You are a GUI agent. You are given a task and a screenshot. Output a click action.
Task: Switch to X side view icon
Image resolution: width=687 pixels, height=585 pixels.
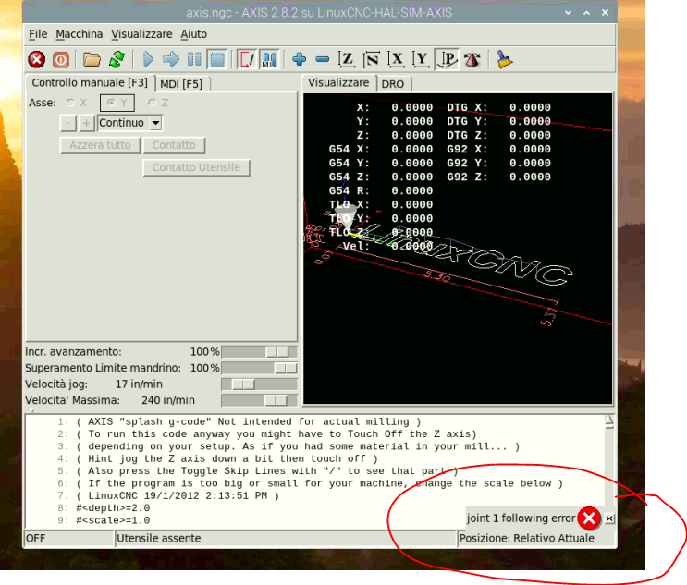[x=396, y=59]
